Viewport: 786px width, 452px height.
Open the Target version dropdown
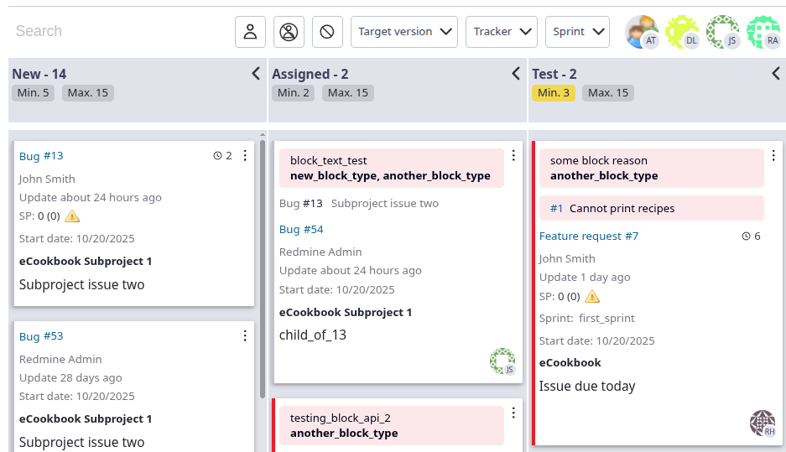[x=403, y=32]
